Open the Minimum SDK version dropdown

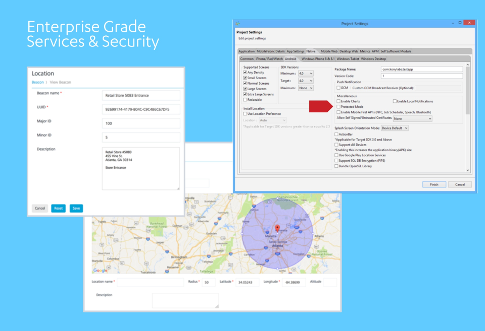tap(306, 74)
